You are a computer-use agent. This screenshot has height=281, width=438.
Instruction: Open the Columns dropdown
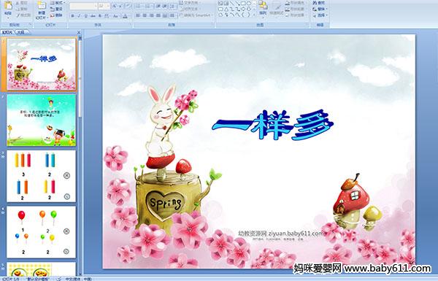[x=172, y=15]
